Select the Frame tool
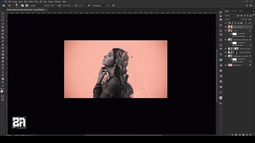This screenshot has height=143, width=255. pyautogui.click(x=3, y=31)
